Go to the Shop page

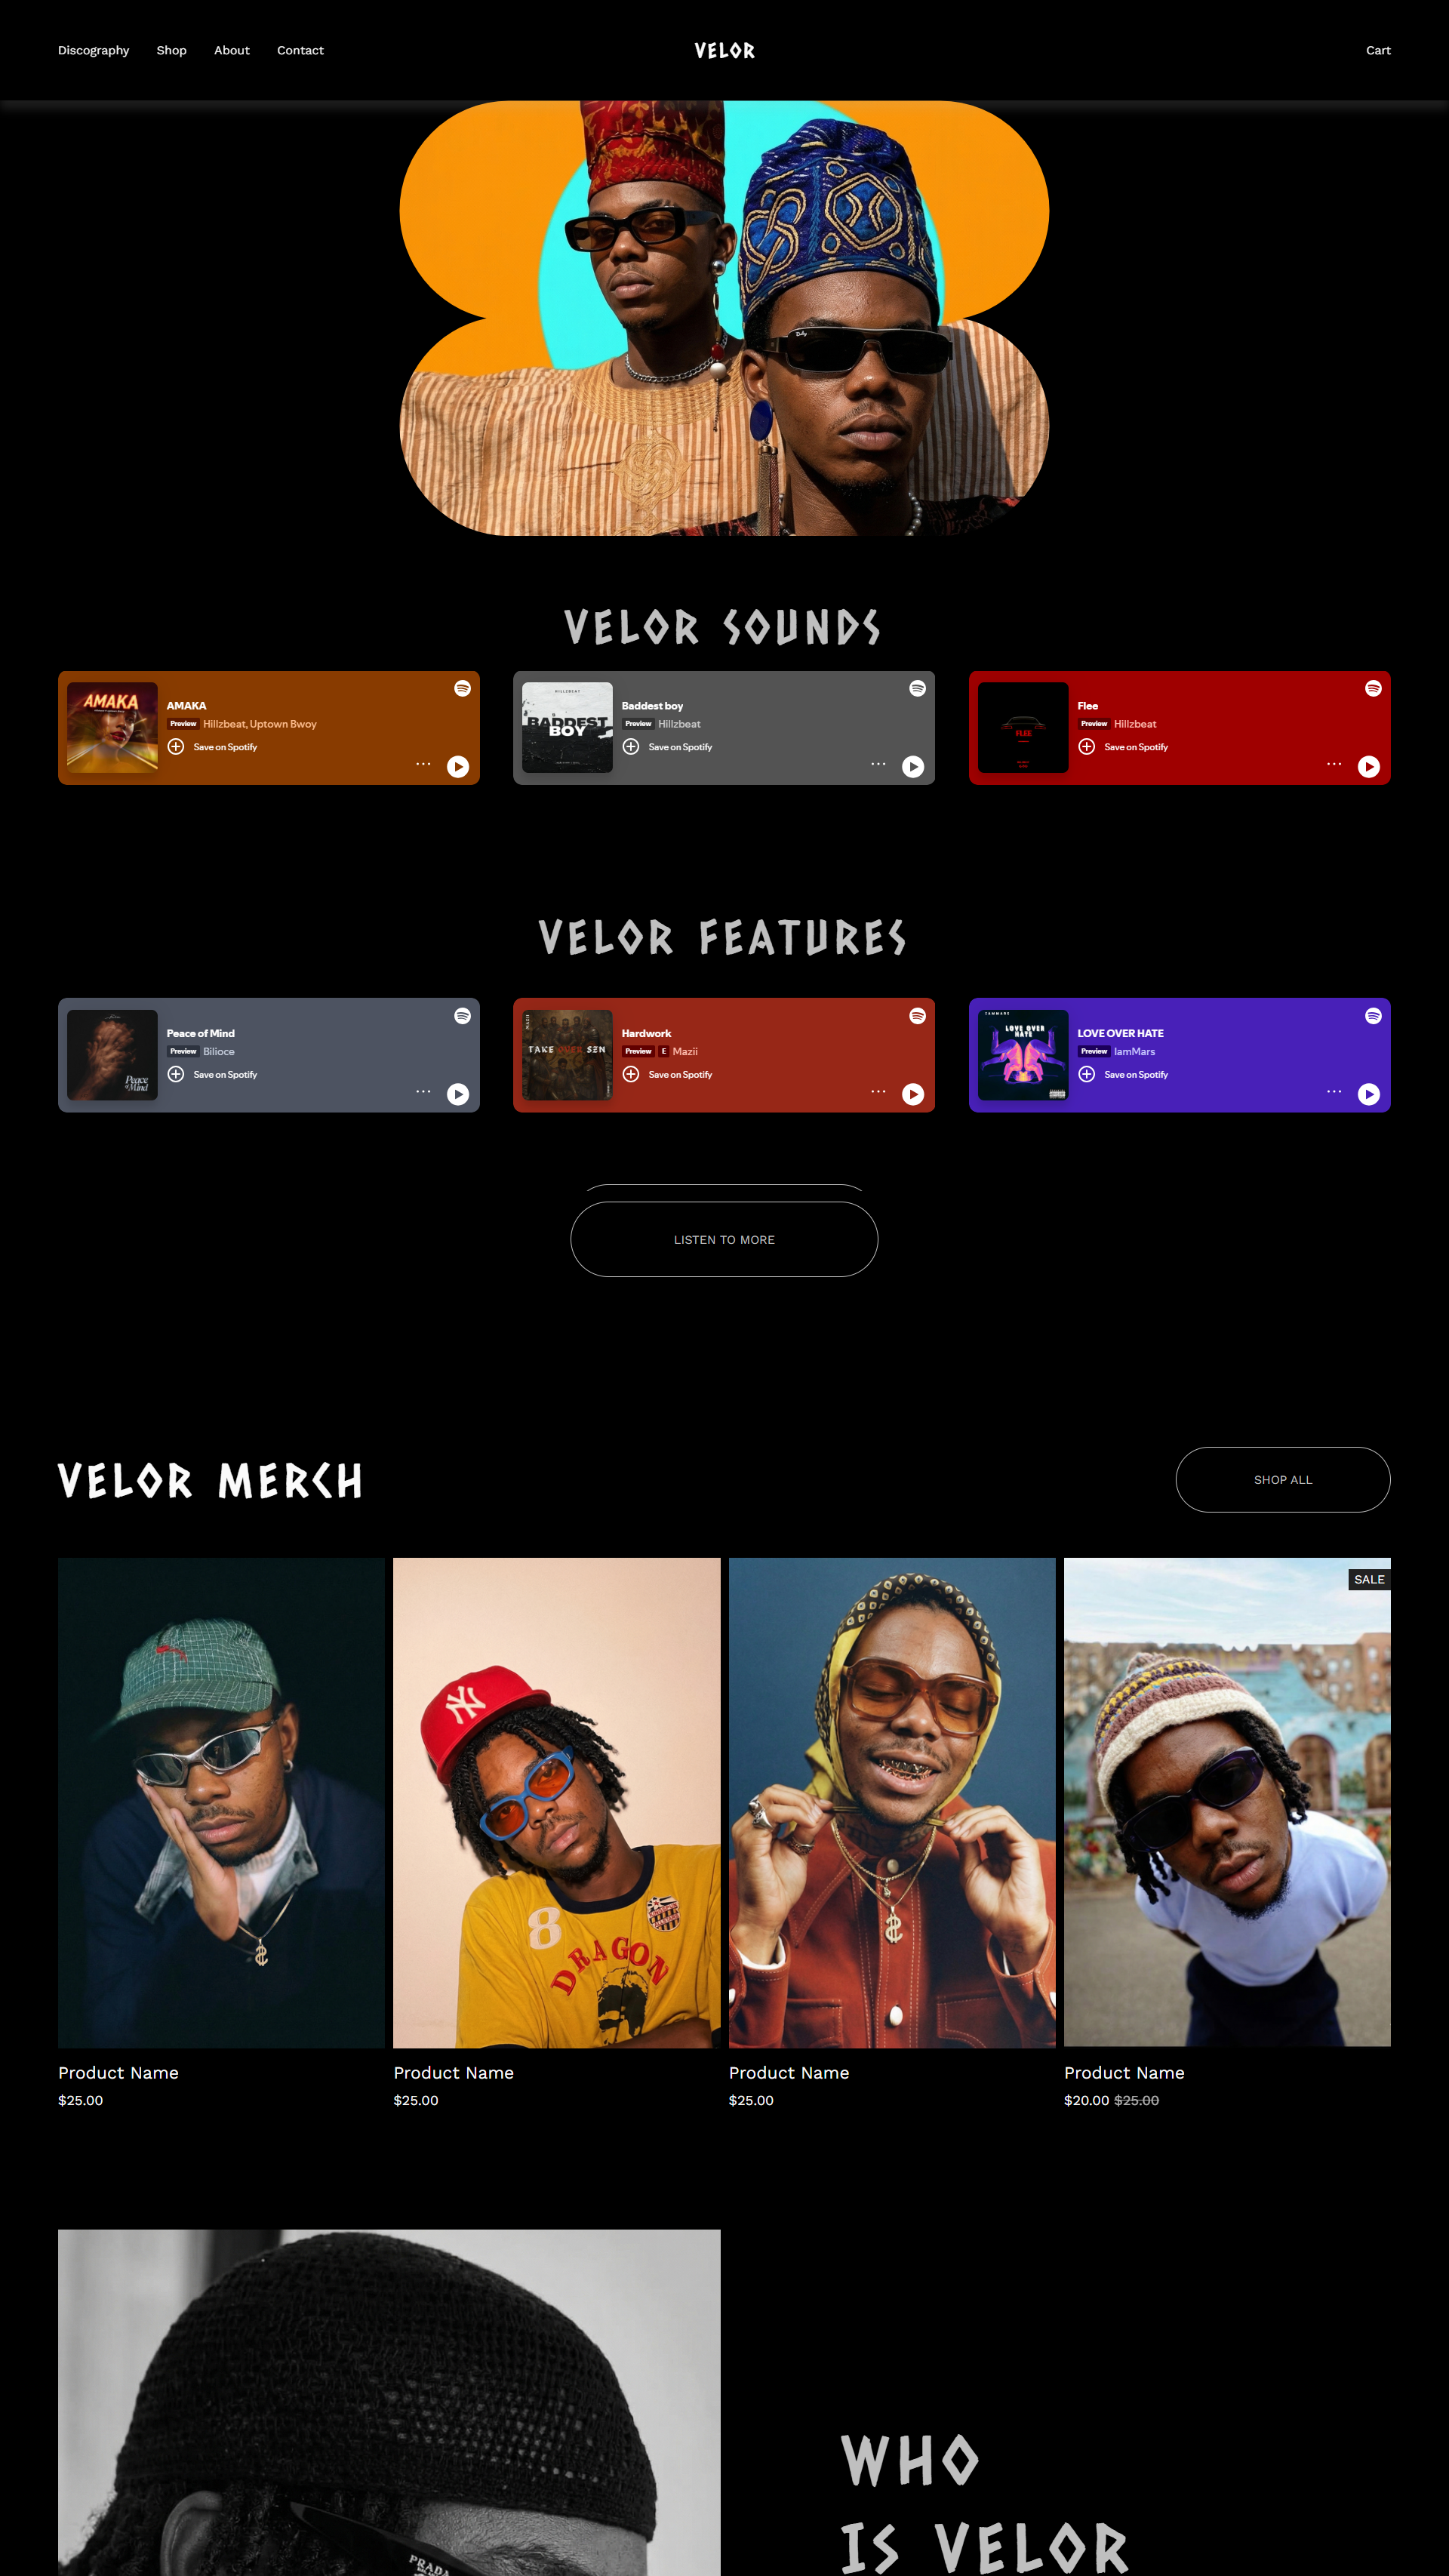[172, 50]
